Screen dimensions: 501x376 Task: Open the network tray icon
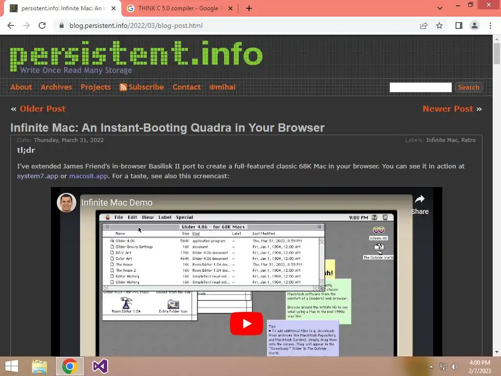[x=443, y=367]
